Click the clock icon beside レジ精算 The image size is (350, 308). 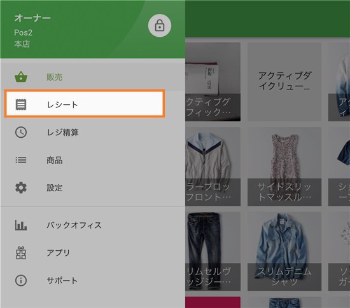(21, 132)
